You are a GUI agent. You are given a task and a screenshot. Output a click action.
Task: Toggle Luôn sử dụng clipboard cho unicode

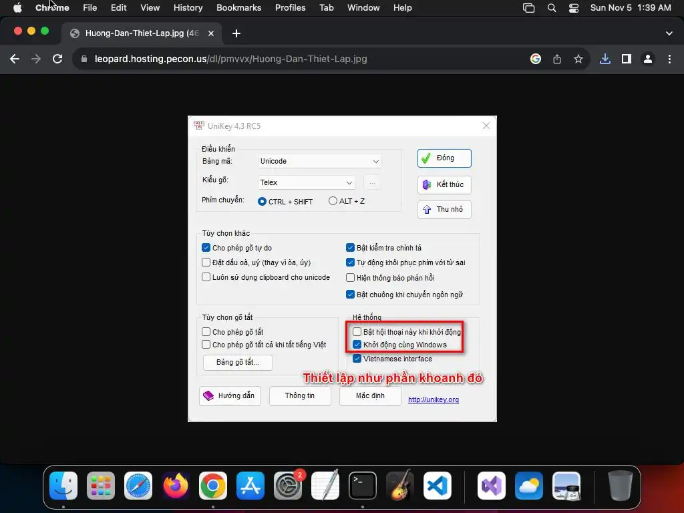point(206,277)
